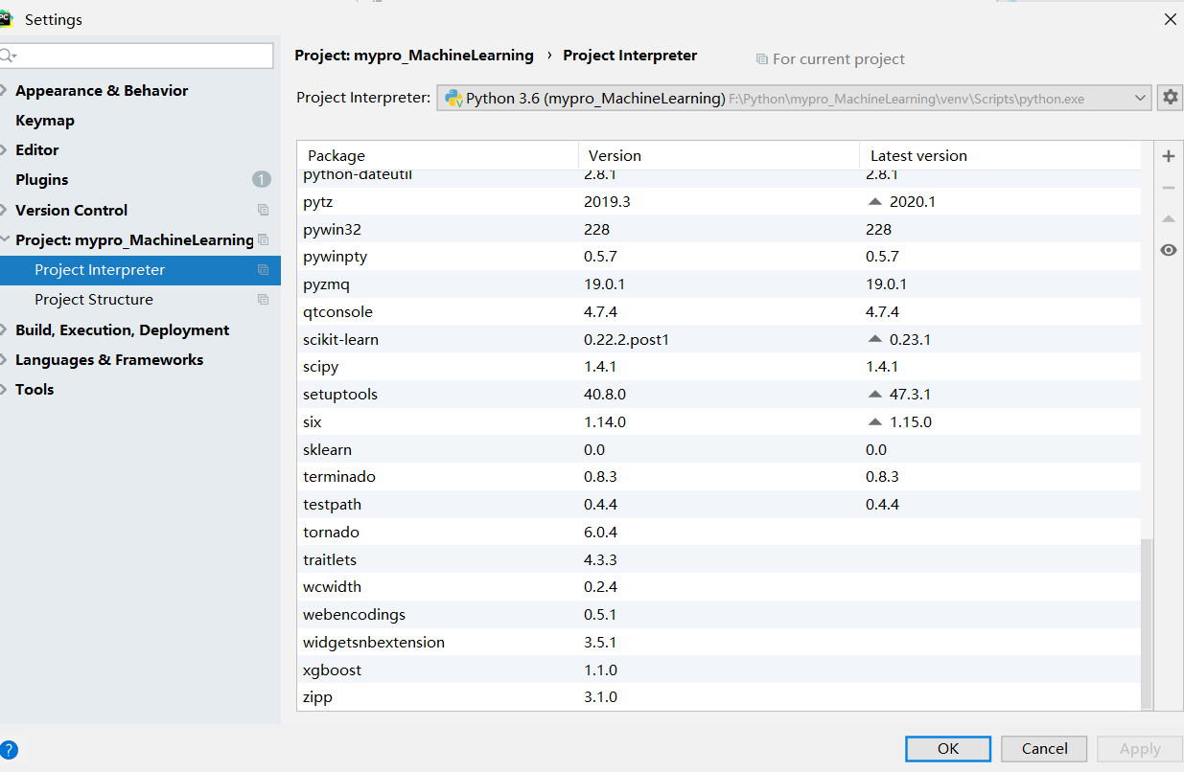1184x772 pixels.
Task: Open the interpreter gear settings menu
Action: point(1170,97)
